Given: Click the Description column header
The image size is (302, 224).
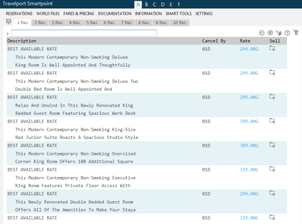Looking at the screenshot, I should [x=22, y=41].
